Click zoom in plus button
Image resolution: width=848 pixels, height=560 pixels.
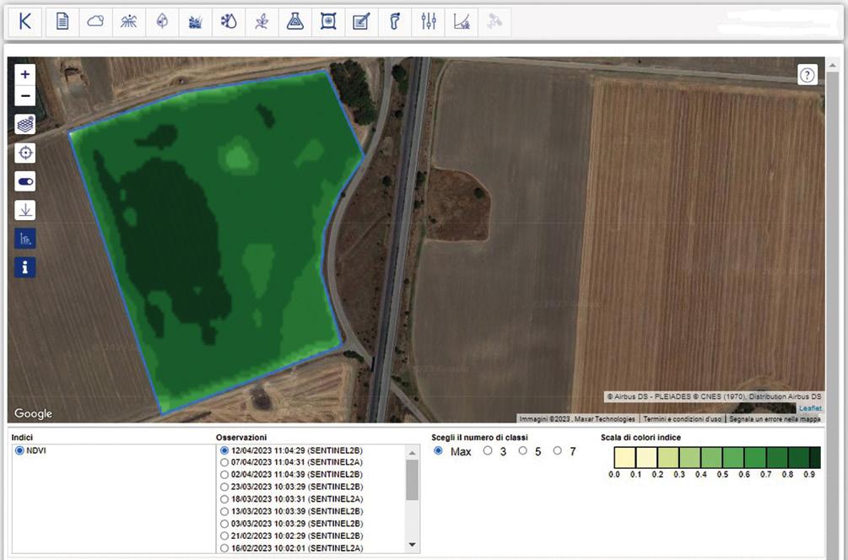[x=25, y=74]
